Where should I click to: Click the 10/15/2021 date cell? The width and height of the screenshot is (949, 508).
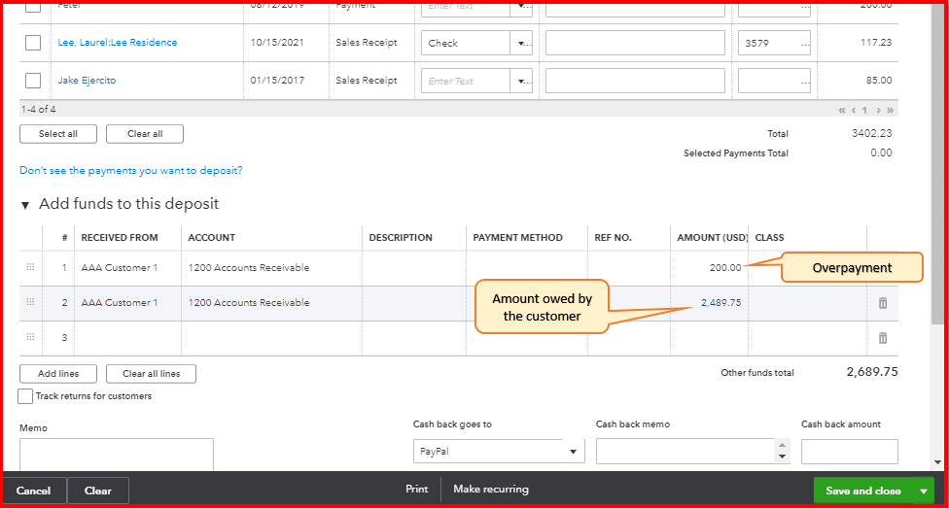click(277, 43)
